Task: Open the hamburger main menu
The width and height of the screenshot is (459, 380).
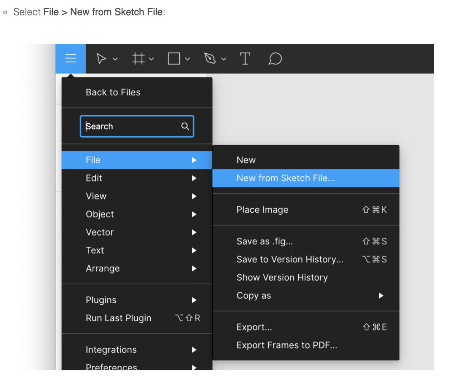Action: pos(71,58)
